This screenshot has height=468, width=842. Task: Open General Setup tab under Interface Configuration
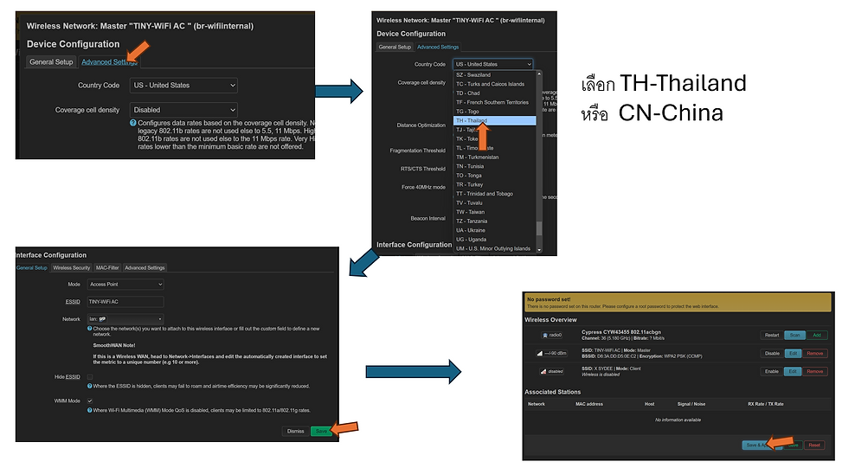32,267
